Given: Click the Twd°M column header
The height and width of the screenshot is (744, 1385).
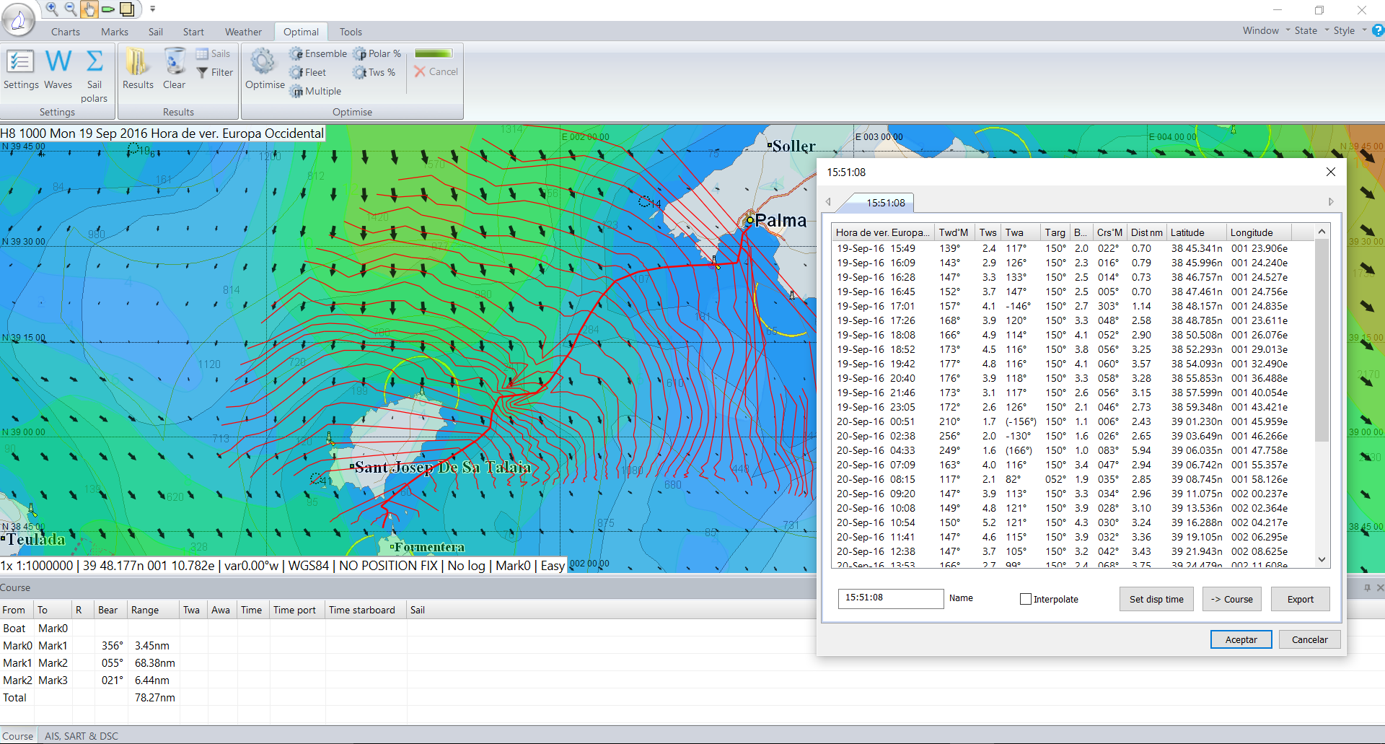Looking at the screenshot, I should (x=954, y=232).
